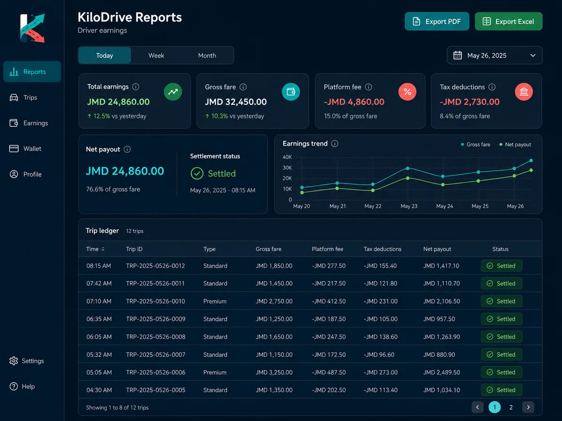Open Reports in the sidebar
Viewport: 562px width, 421px height.
click(x=32, y=72)
